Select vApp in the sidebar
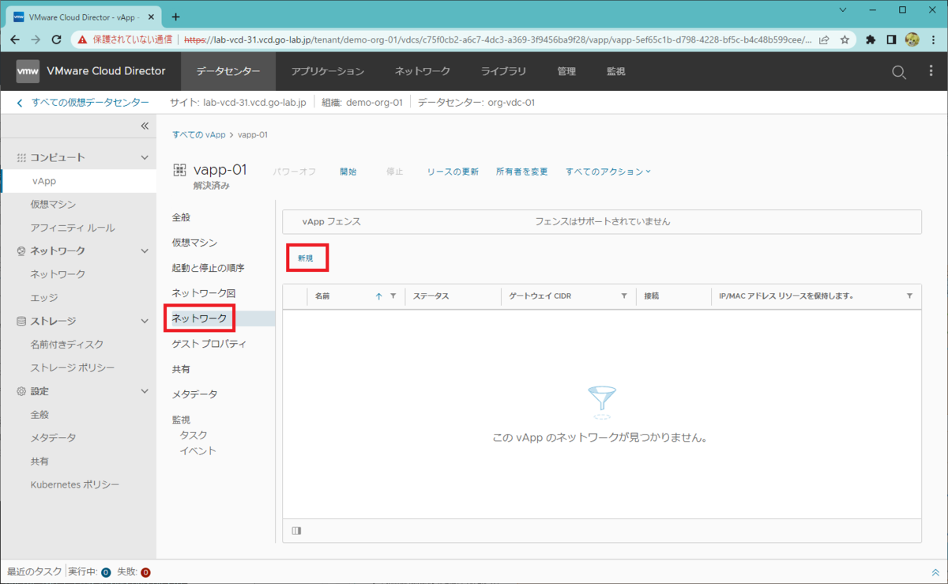Viewport: 948px width, 584px height. (x=79, y=181)
